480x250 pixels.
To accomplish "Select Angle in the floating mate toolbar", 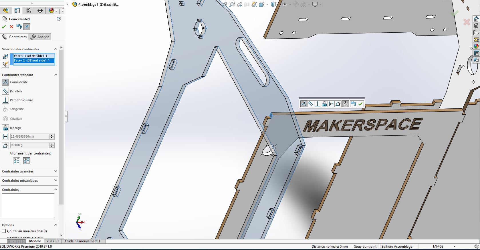I will [338, 104].
